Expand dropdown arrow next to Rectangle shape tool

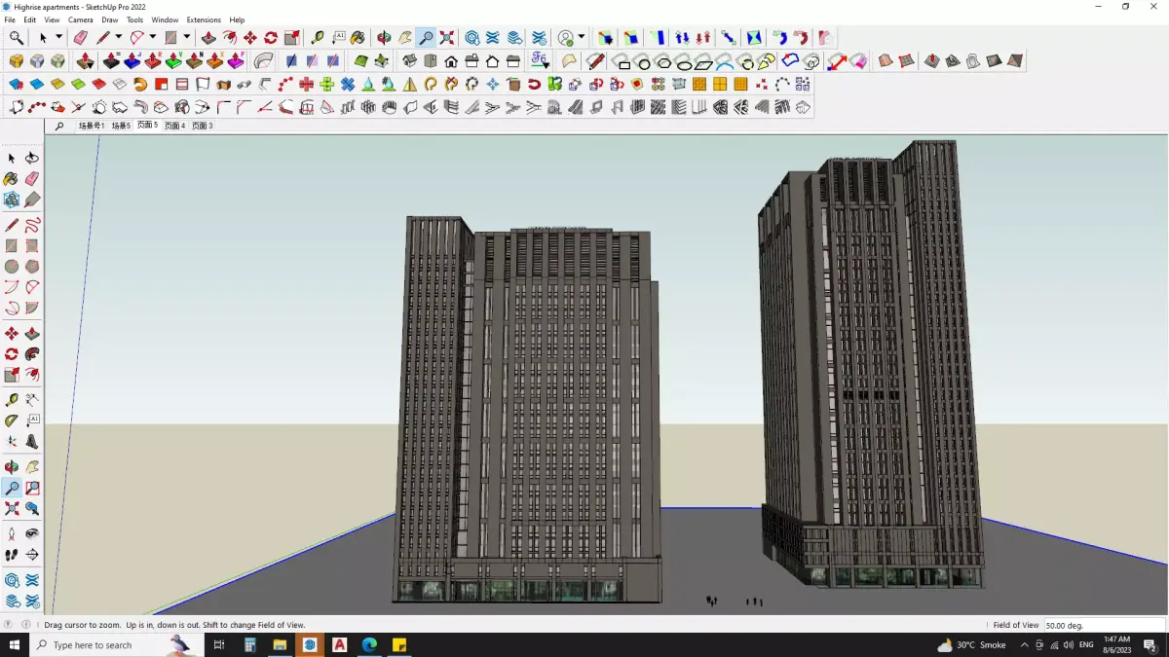(186, 38)
